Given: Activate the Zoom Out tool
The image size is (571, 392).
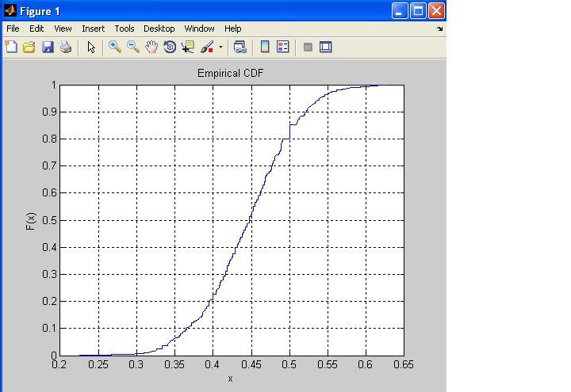Looking at the screenshot, I should pos(133,47).
